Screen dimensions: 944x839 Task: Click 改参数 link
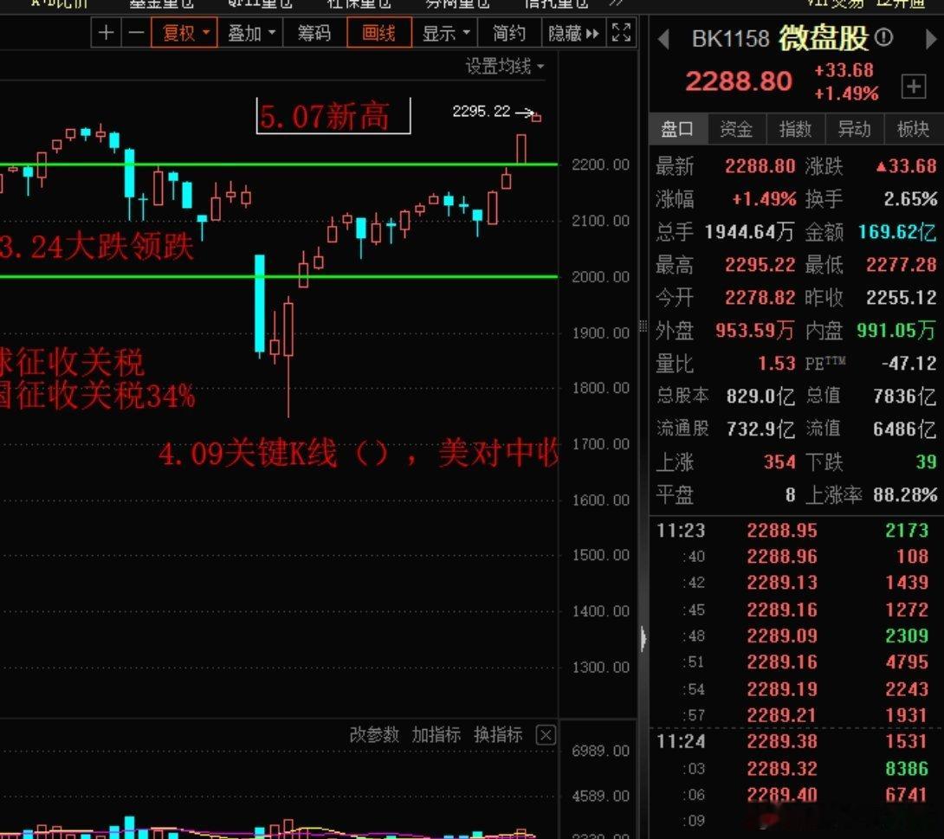[374, 735]
